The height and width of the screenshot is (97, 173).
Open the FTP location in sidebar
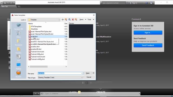point(19,58)
